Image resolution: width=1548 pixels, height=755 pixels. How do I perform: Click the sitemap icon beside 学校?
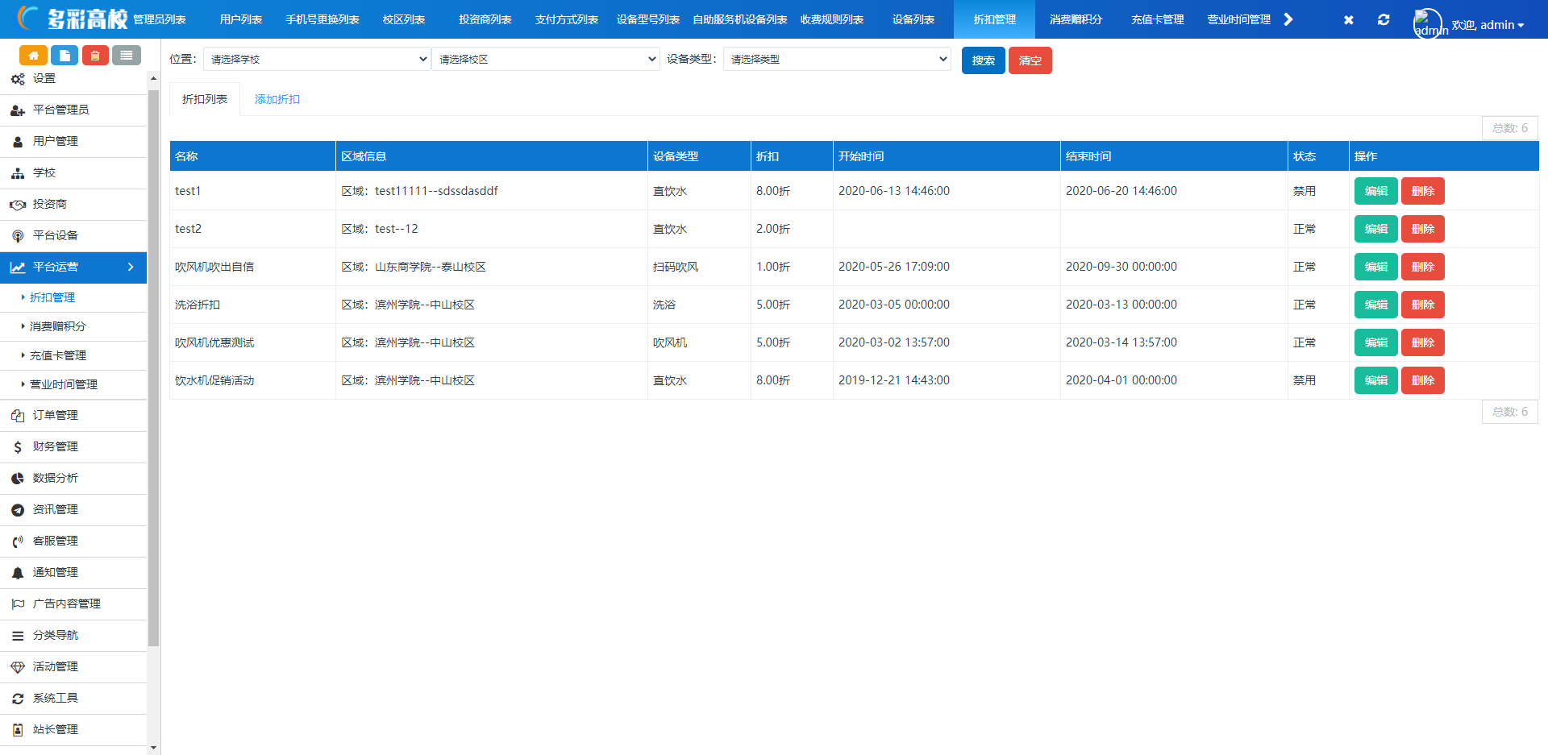pos(18,173)
